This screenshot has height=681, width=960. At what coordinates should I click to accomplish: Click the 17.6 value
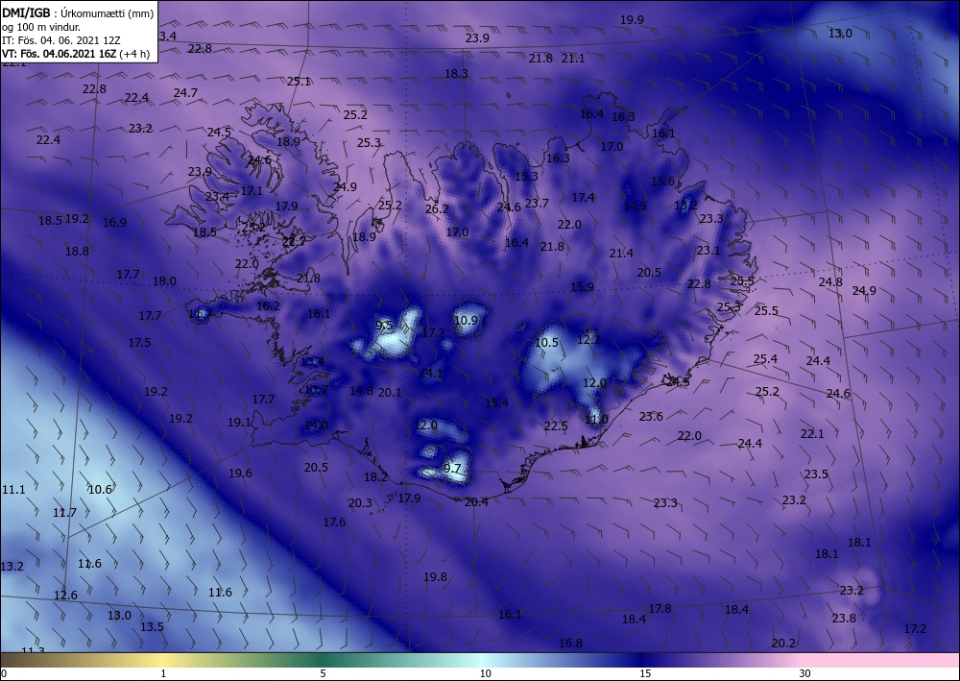pyautogui.click(x=334, y=522)
